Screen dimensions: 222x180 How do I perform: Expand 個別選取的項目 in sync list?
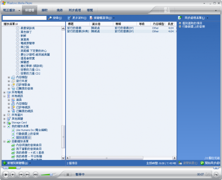click(x=180, y=23)
